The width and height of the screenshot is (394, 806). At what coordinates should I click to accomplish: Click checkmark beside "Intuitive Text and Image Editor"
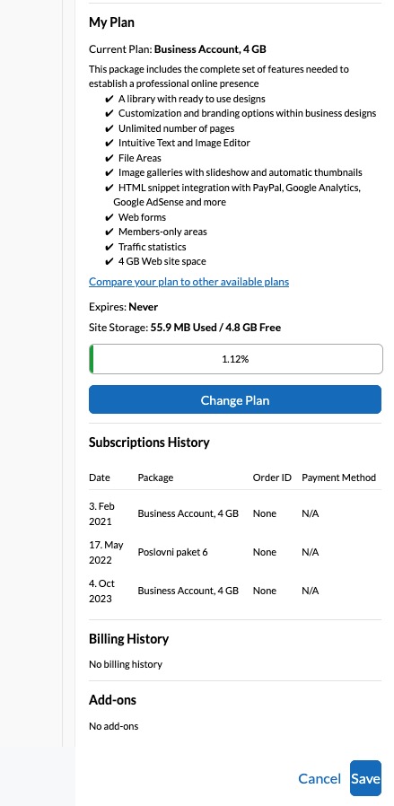point(109,143)
